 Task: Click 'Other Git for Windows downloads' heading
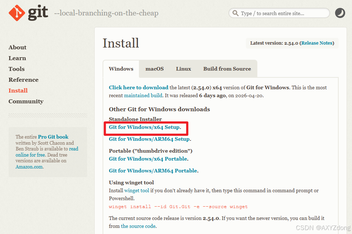159,109
